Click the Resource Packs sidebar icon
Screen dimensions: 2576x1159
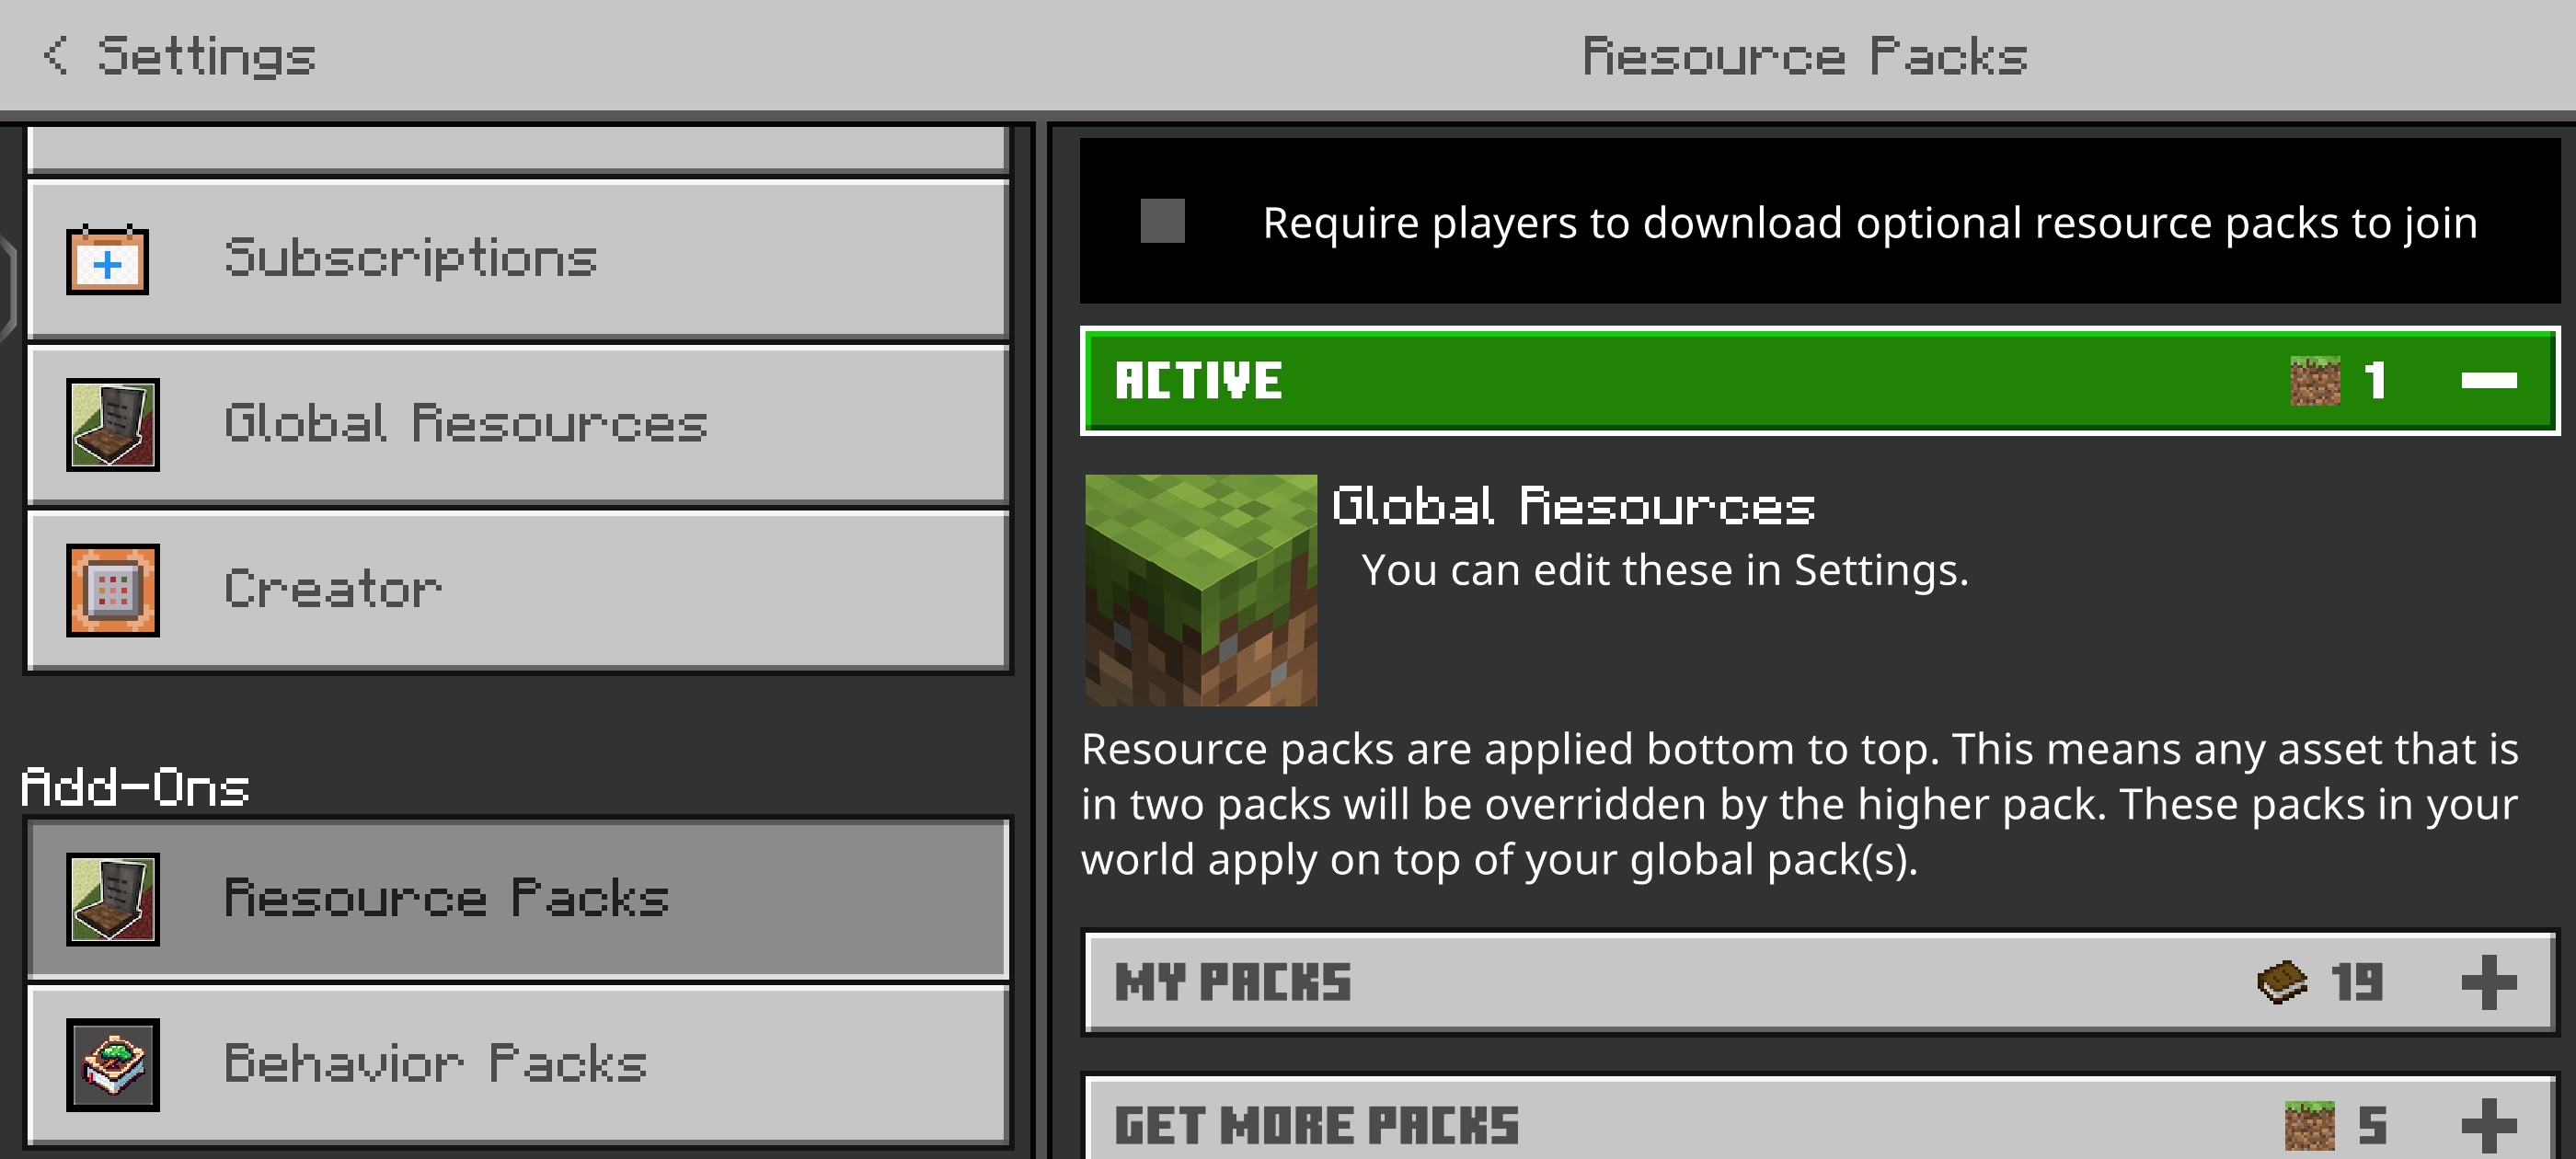click(113, 899)
